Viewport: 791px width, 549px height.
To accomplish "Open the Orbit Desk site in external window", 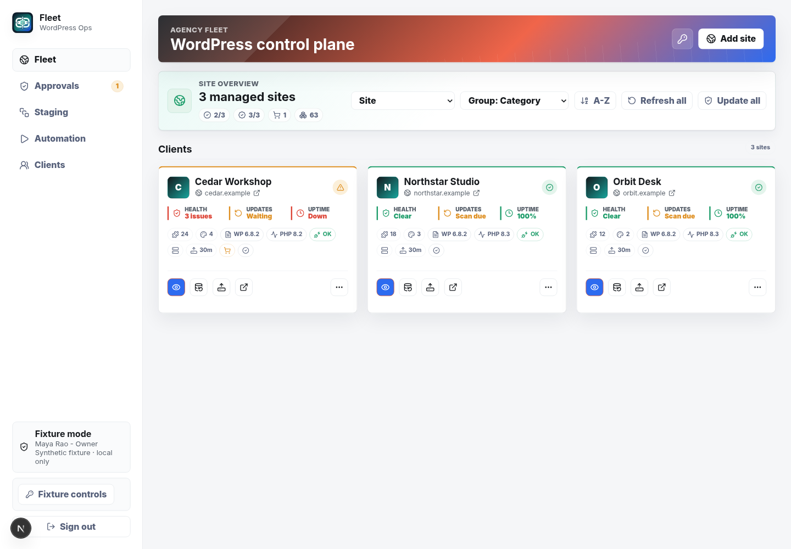I will [x=662, y=287].
